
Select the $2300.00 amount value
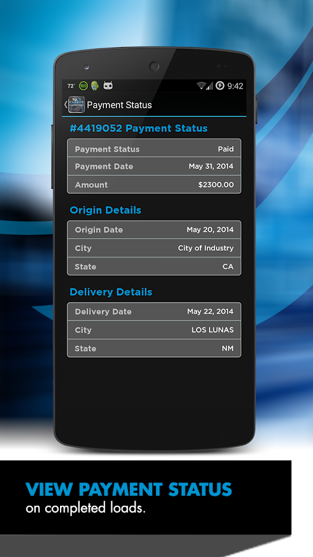216,184
